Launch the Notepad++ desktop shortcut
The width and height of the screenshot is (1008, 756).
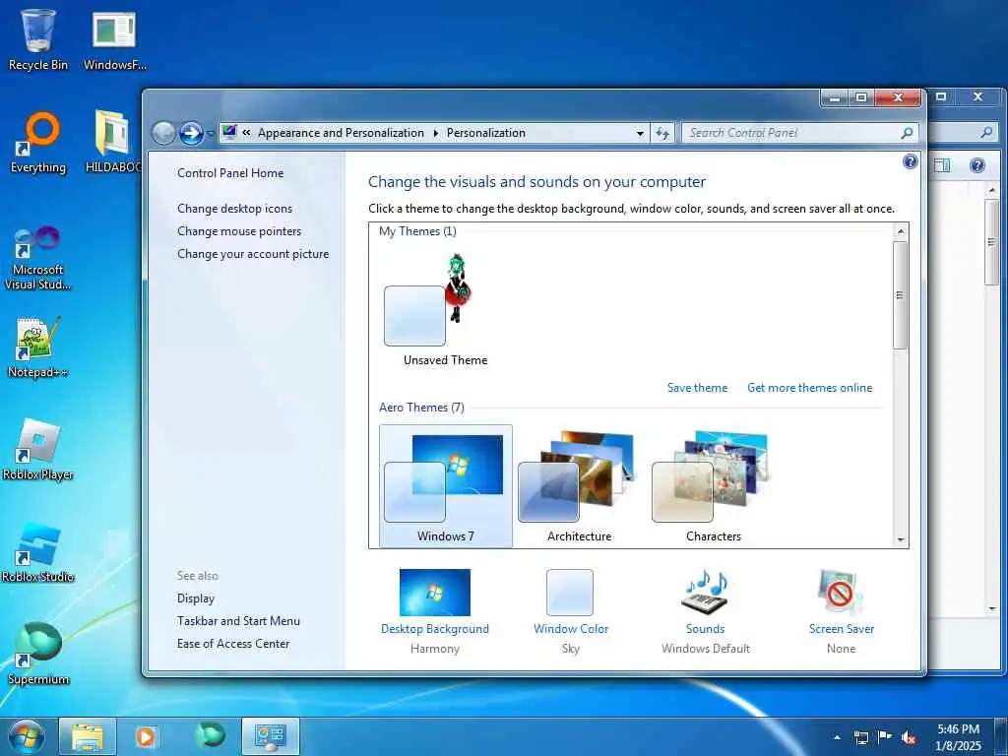[x=38, y=347]
